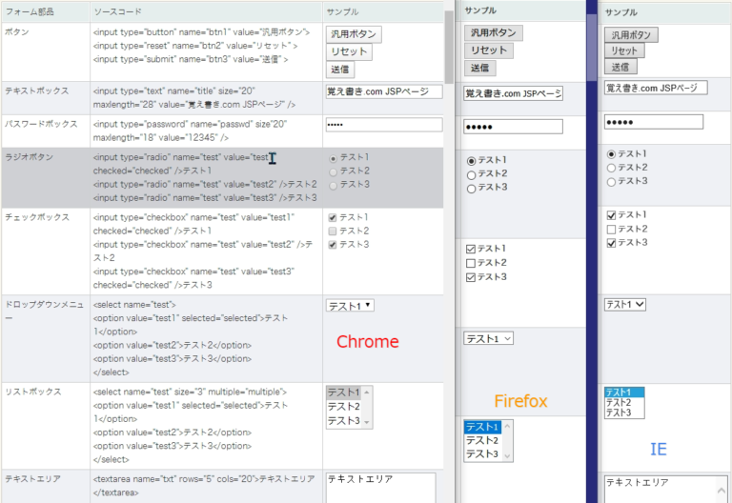This screenshot has height=503, width=732.
Task: Select the テスト2 radio button in the Chrome sample
Action: (x=332, y=171)
